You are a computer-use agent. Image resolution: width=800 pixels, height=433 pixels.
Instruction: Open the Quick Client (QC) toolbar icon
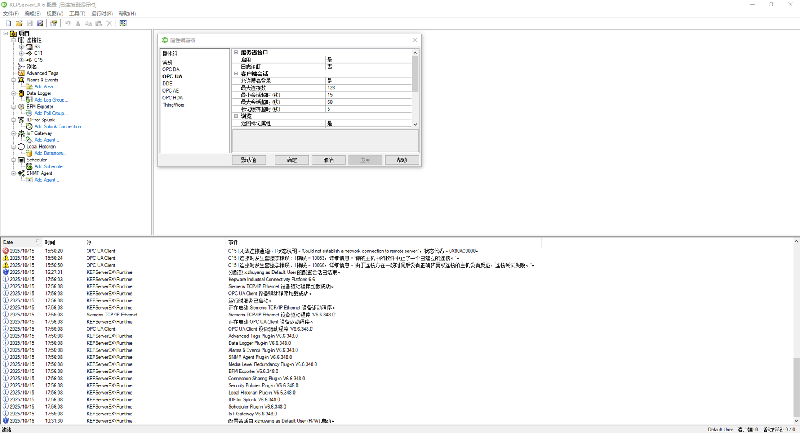[x=123, y=23]
